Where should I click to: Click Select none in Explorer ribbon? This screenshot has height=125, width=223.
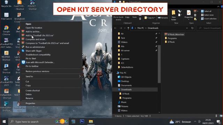[207, 15]
